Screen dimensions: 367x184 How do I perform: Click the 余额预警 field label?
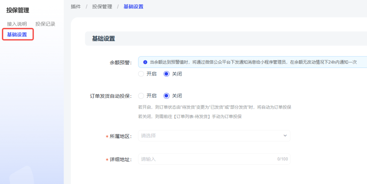pyautogui.click(x=121, y=63)
